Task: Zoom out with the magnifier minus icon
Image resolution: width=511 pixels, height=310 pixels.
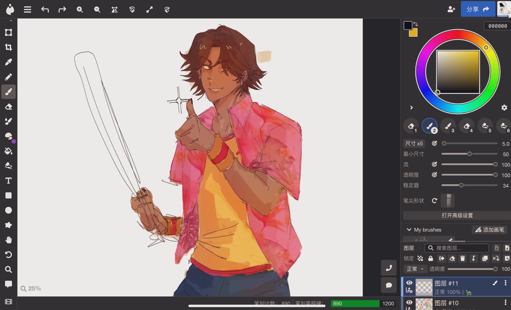Action: (x=97, y=9)
